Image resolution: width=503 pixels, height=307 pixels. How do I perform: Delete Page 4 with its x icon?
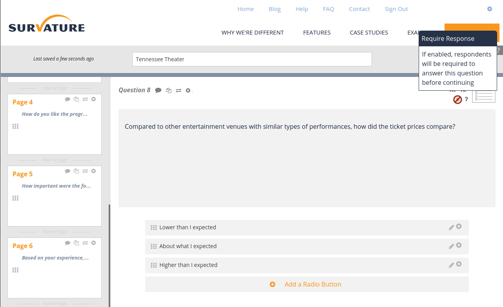93,99
